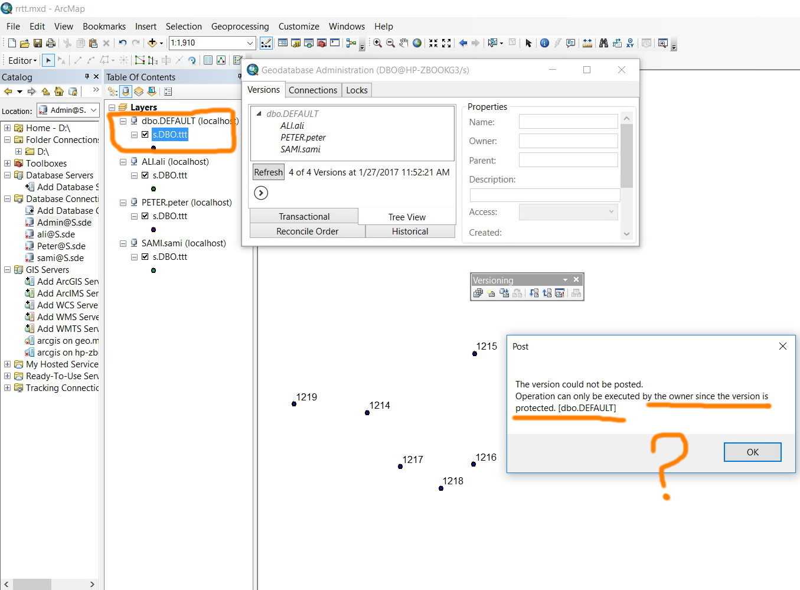Open the map scale dropdown

250,43
